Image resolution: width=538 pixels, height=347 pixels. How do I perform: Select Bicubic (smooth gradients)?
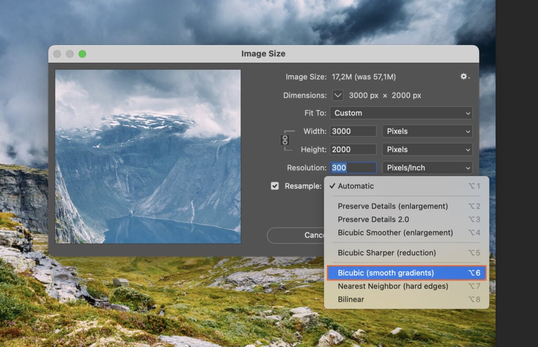coord(387,273)
